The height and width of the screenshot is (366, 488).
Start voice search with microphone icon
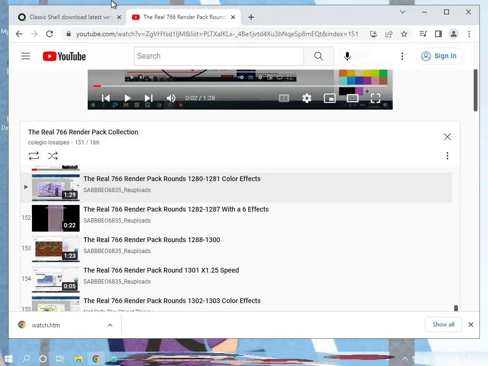tap(347, 56)
